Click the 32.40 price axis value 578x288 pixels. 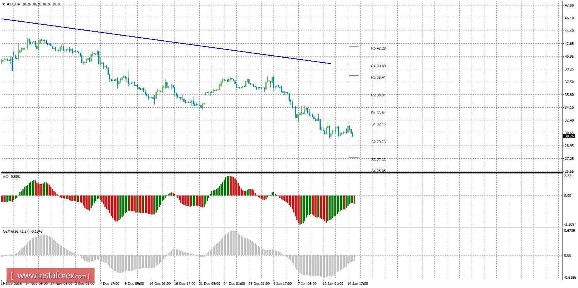coord(569,120)
